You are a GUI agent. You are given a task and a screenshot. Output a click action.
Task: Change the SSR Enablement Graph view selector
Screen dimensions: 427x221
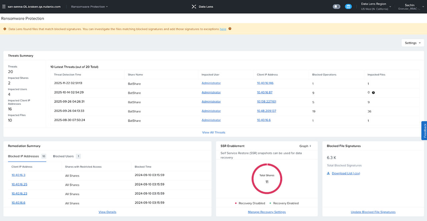[305, 146]
